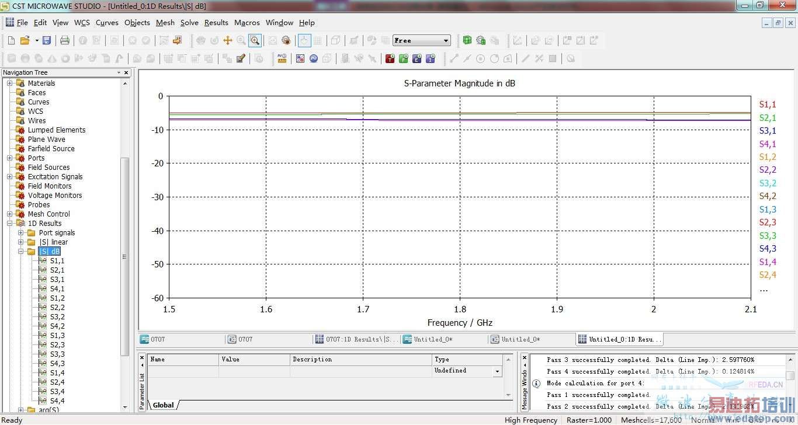Switch to the Untitled_0:1D Resu... tab
The width and height of the screenshot is (798, 425).
tap(619, 339)
